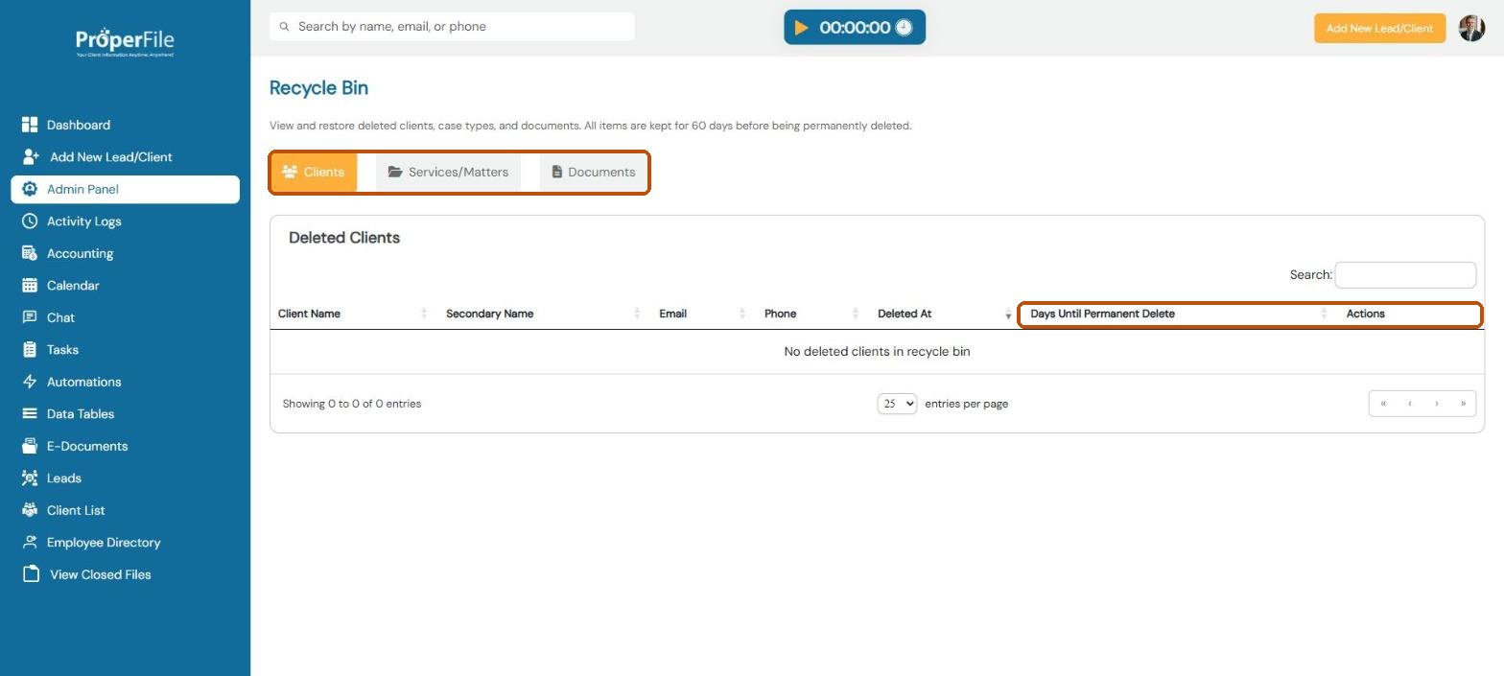Sort by Secondary Name column
This screenshot has width=1504, height=676.
(x=543, y=314)
